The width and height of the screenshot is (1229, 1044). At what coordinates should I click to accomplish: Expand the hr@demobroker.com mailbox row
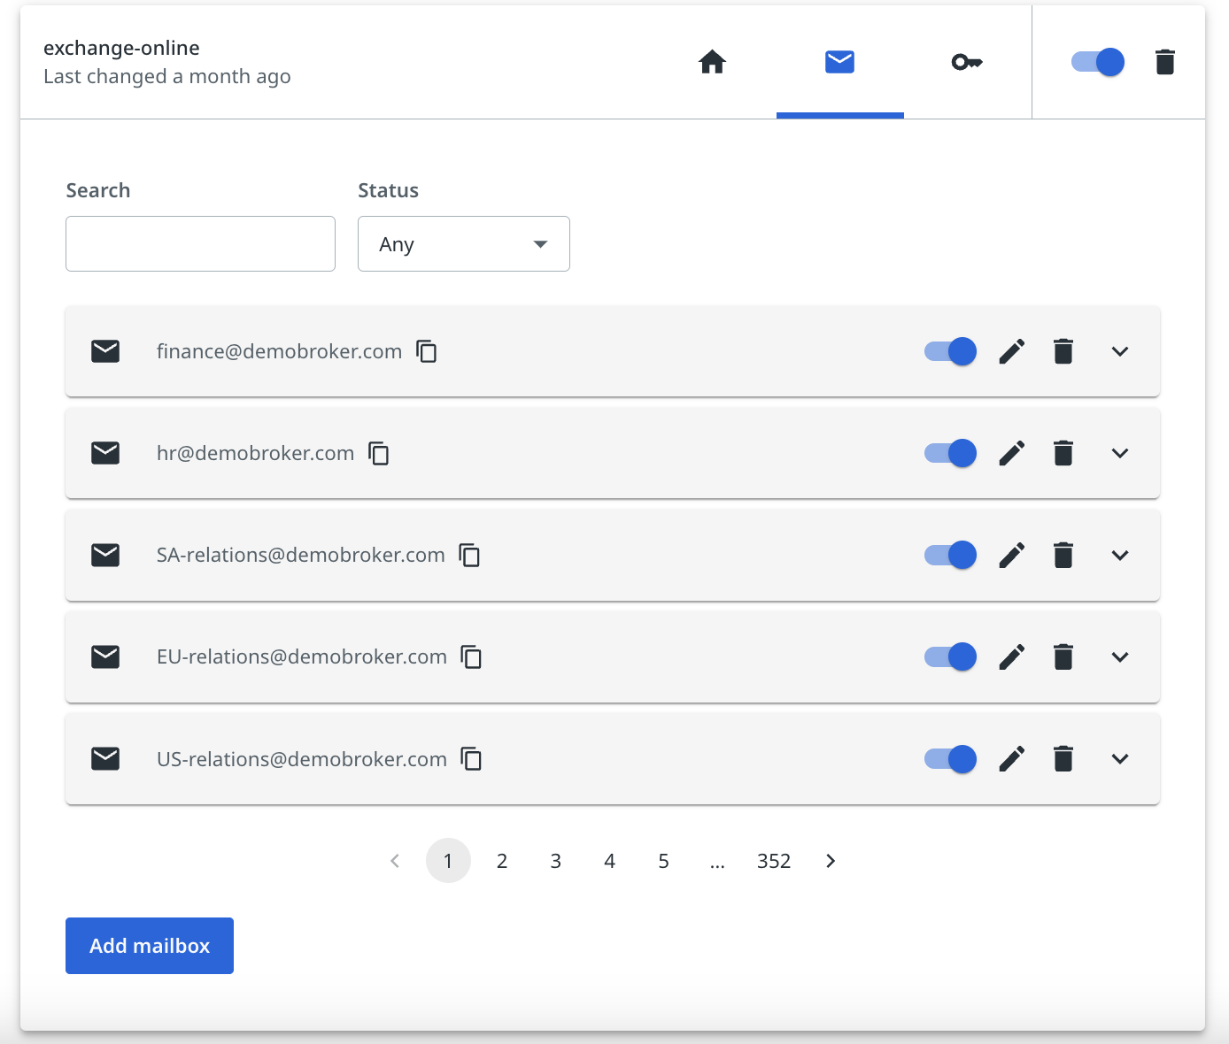[x=1119, y=453]
